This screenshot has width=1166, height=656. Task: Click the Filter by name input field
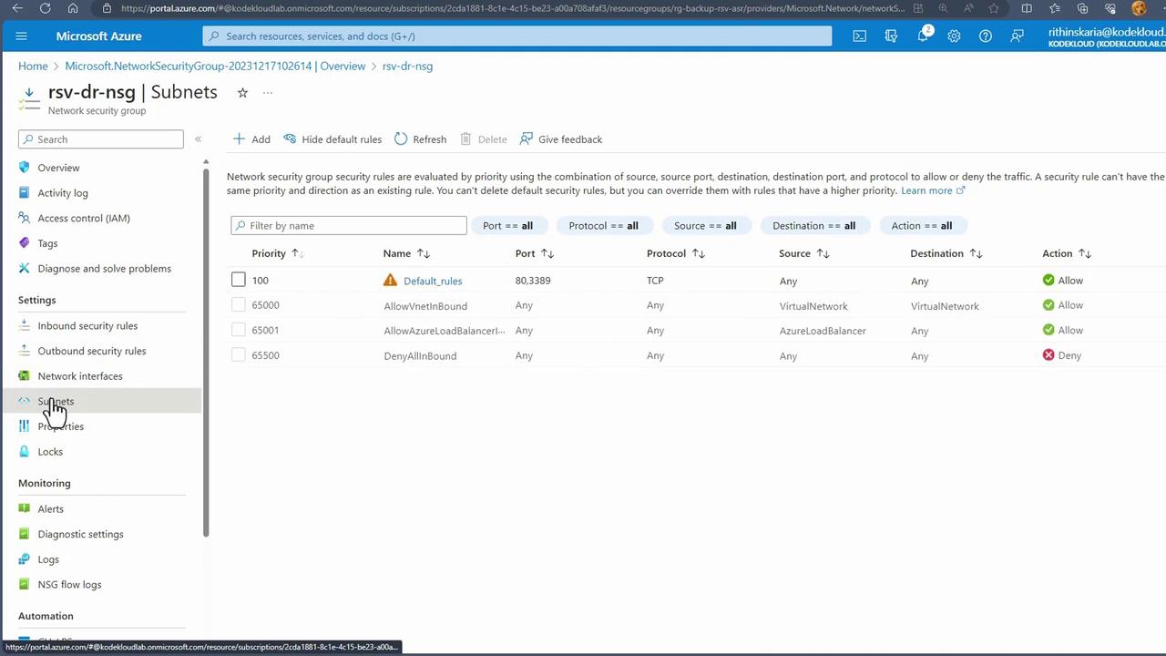[x=349, y=226]
